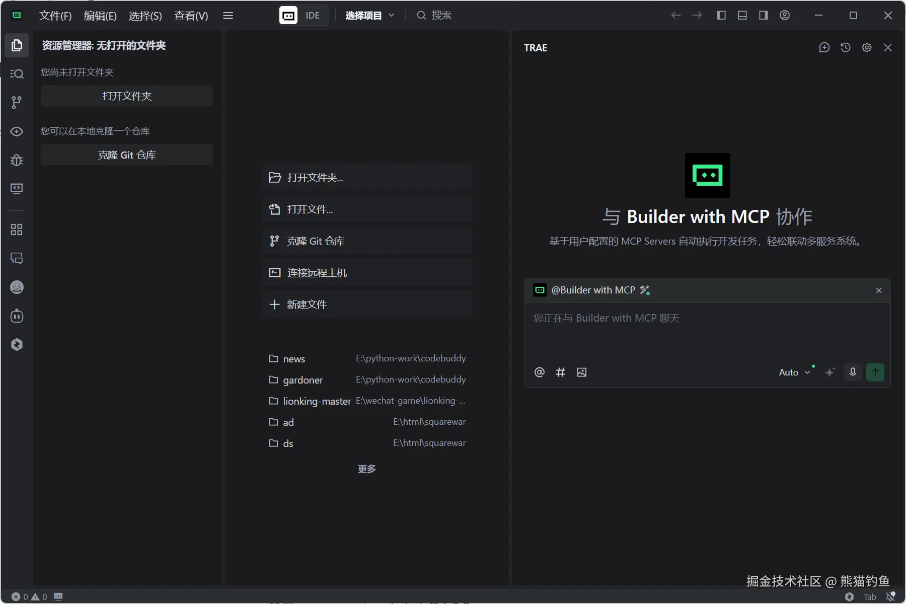Open the Auto model selector dropdown

click(795, 372)
